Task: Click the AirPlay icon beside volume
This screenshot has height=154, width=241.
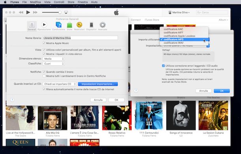Action: (x=66, y=13)
